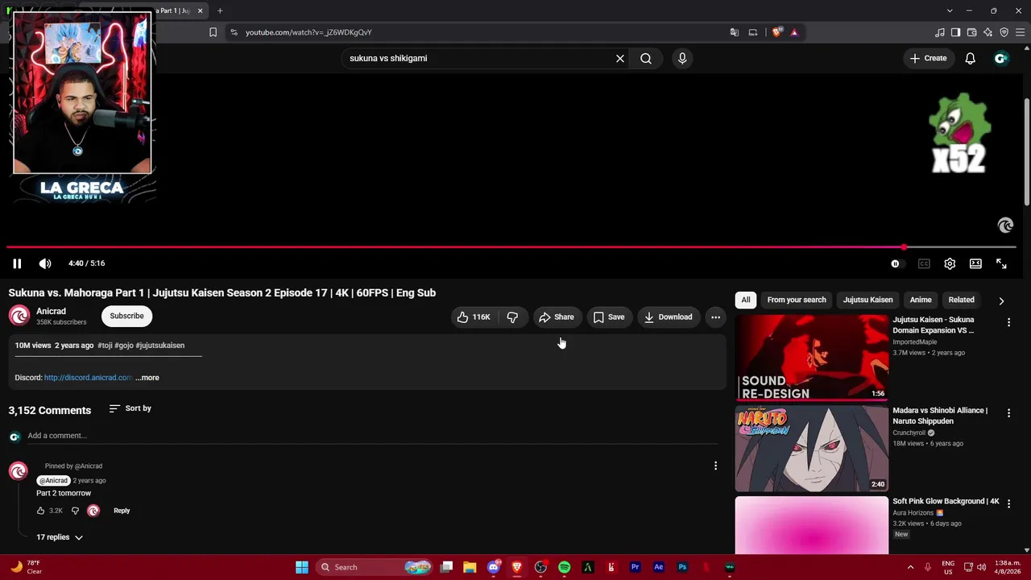1031x580 pixels.
Task: Open the page translate icon
Action: click(735, 32)
